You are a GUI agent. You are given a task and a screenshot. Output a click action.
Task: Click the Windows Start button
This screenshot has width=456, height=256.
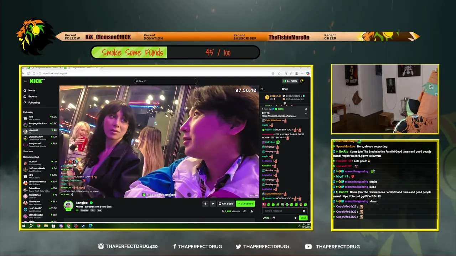pos(24,226)
